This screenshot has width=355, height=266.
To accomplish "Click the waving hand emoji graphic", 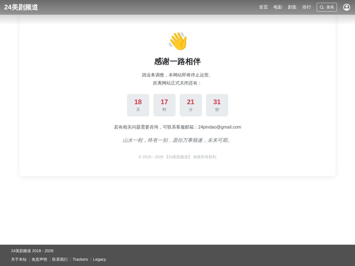I will [177, 41].
